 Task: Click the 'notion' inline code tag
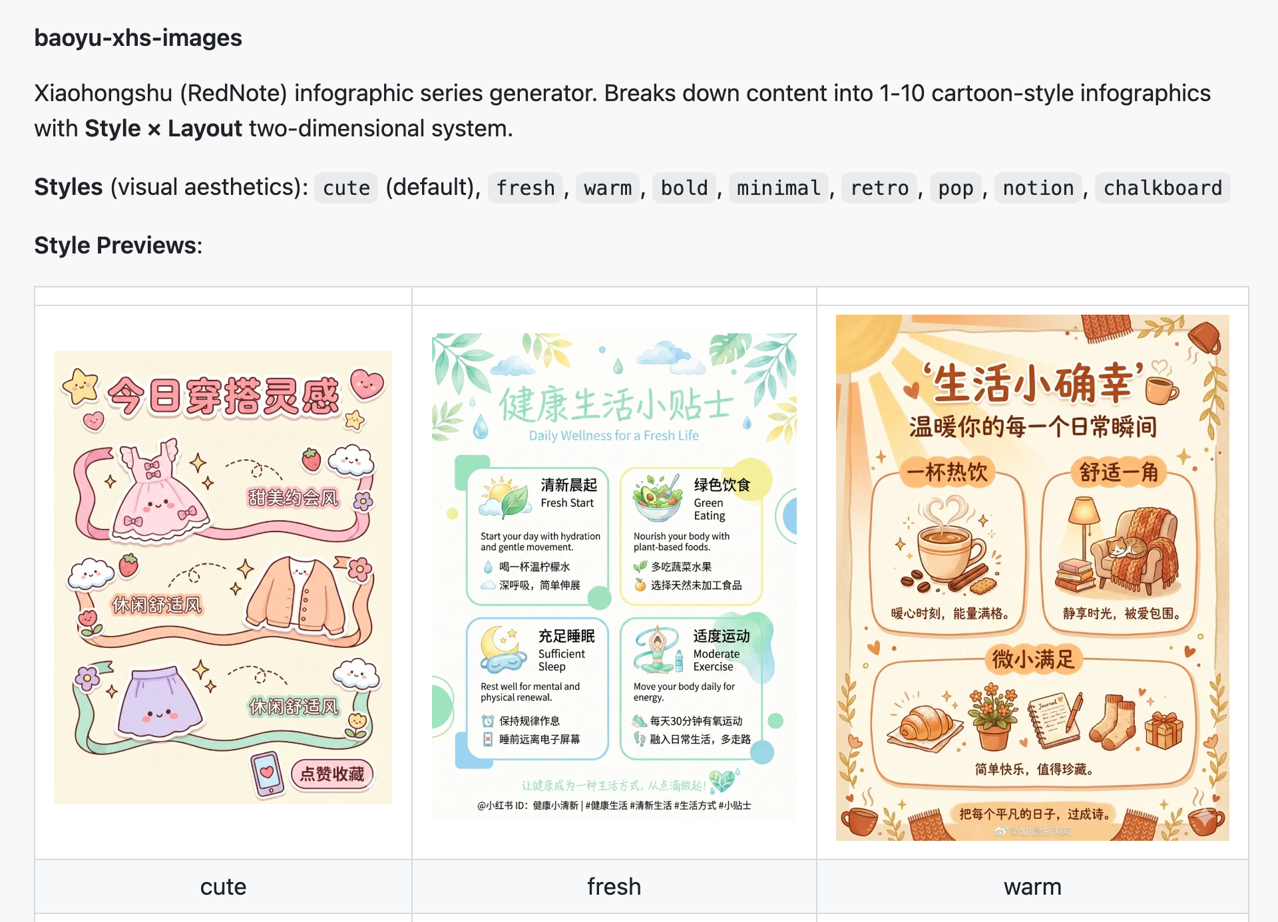pyautogui.click(x=1038, y=188)
